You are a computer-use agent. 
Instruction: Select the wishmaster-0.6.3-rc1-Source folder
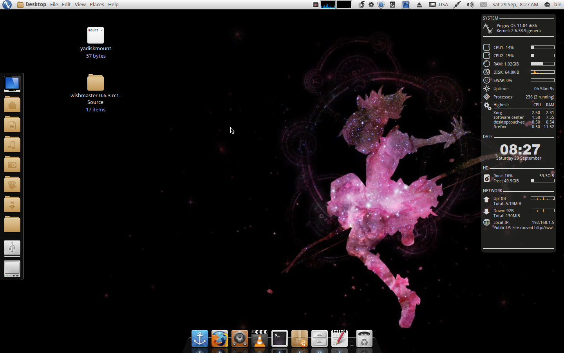pyautogui.click(x=96, y=83)
